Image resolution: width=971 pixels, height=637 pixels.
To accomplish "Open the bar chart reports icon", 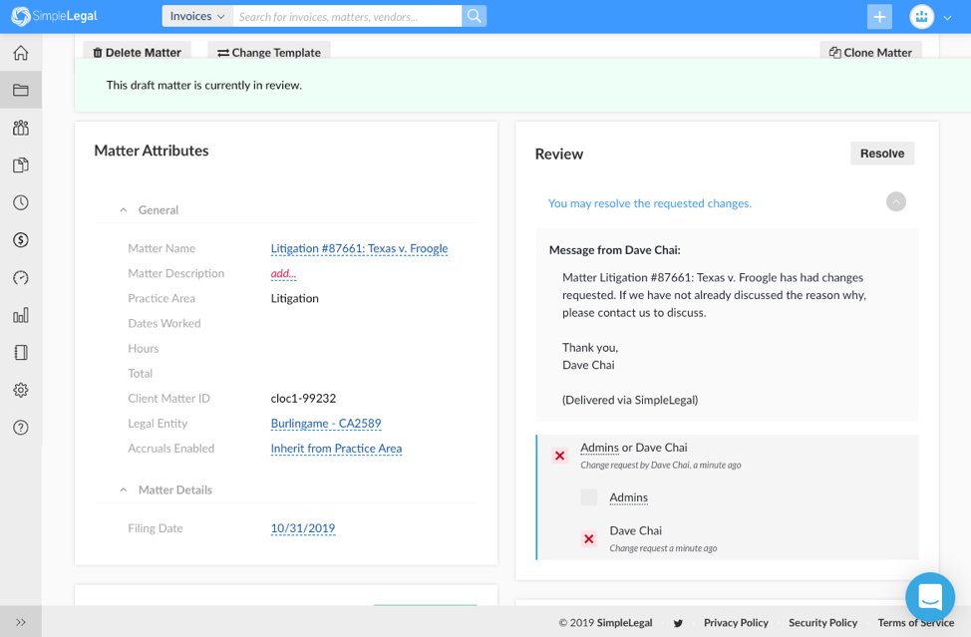I will pyautogui.click(x=20, y=315).
